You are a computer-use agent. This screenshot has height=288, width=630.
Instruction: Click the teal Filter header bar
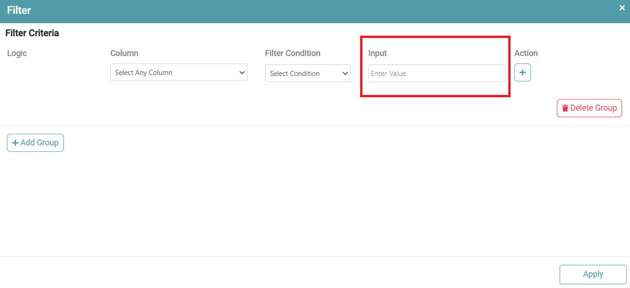click(315, 11)
